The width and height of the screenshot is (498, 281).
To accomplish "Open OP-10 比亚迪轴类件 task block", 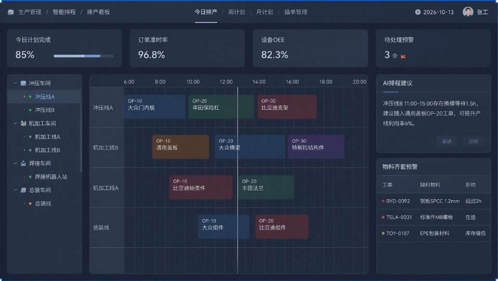I will 201,187.
